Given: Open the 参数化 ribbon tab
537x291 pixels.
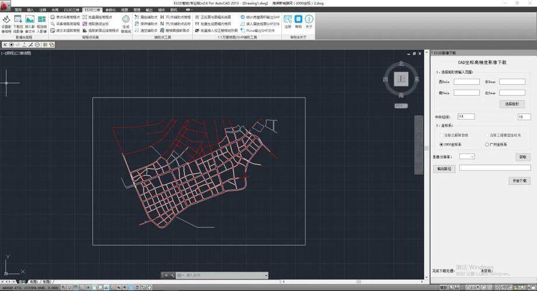Looking at the screenshot, I should coord(111,10).
